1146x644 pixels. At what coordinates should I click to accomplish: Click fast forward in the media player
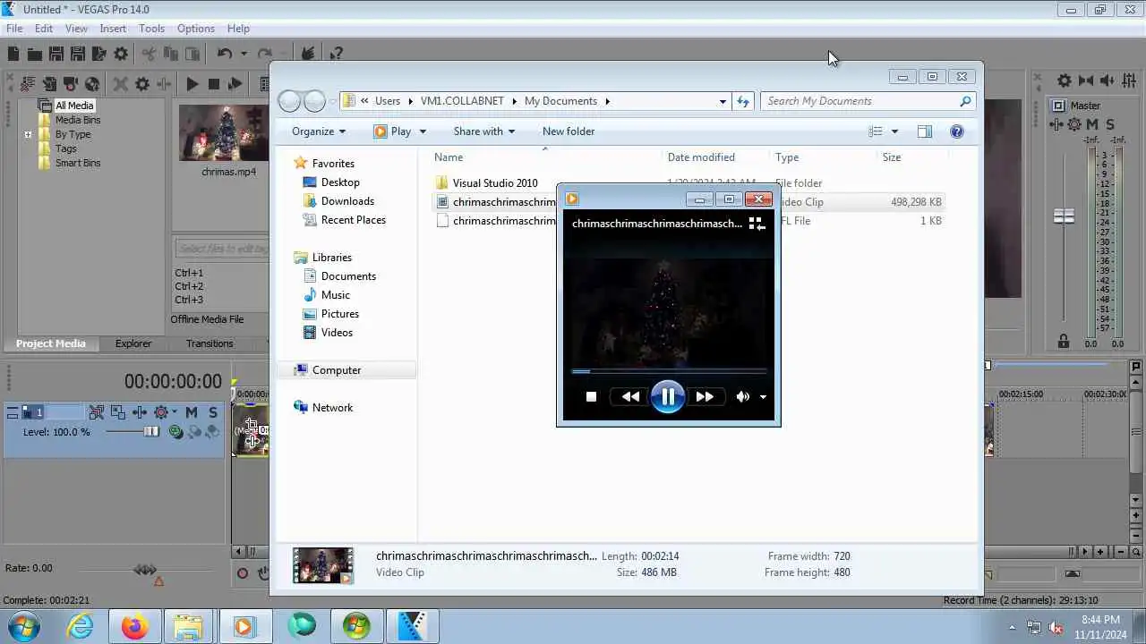click(705, 396)
